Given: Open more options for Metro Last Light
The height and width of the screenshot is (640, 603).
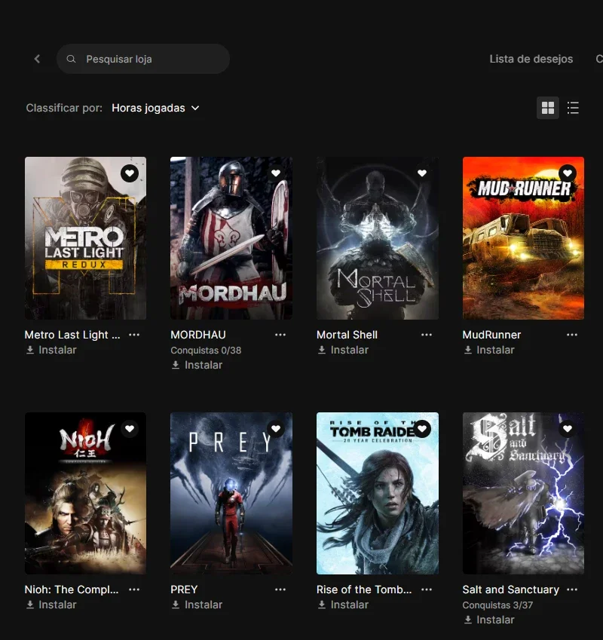Looking at the screenshot, I should tap(134, 335).
